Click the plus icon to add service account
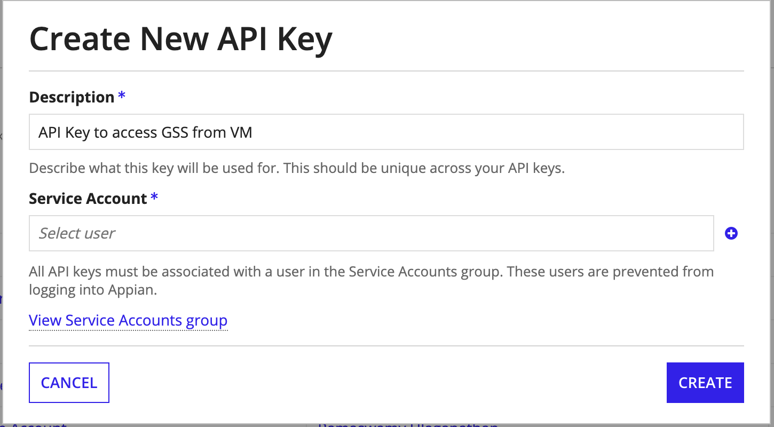 pyautogui.click(x=731, y=233)
